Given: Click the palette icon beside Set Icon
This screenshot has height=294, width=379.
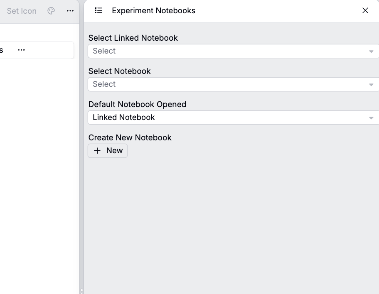Looking at the screenshot, I should [51, 11].
